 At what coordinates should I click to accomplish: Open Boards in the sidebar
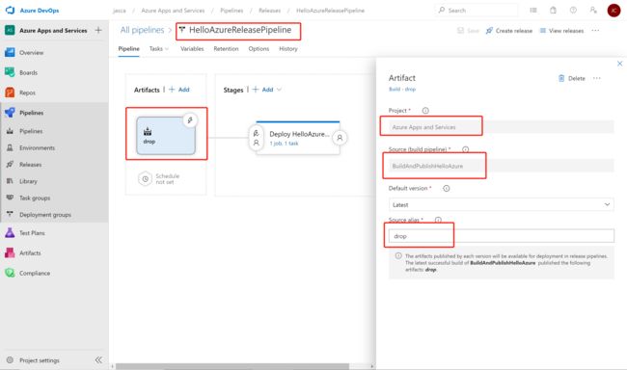point(28,72)
